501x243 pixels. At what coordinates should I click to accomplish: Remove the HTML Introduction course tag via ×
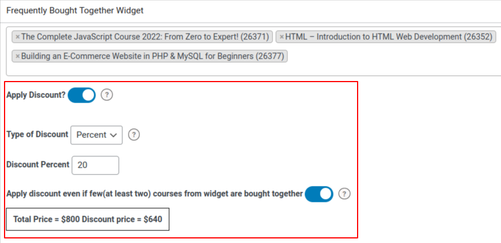coord(282,37)
